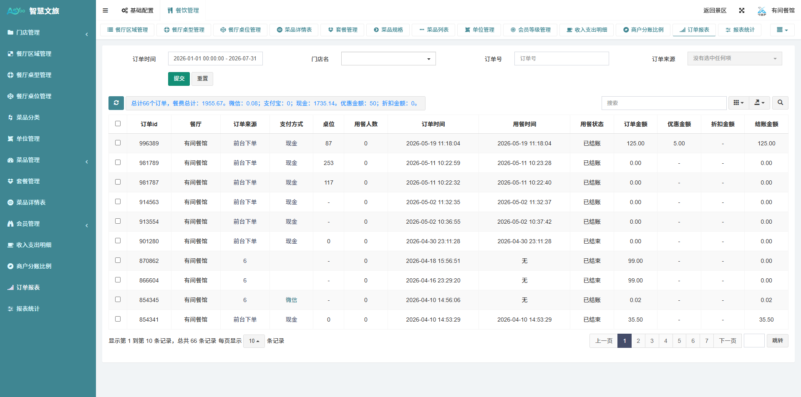Check the row for order 981789
The width and height of the screenshot is (801, 397).
(x=118, y=162)
